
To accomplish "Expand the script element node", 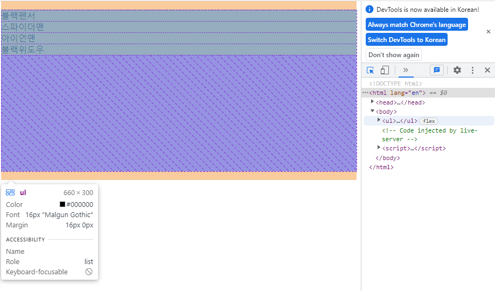I will click(379, 148).
